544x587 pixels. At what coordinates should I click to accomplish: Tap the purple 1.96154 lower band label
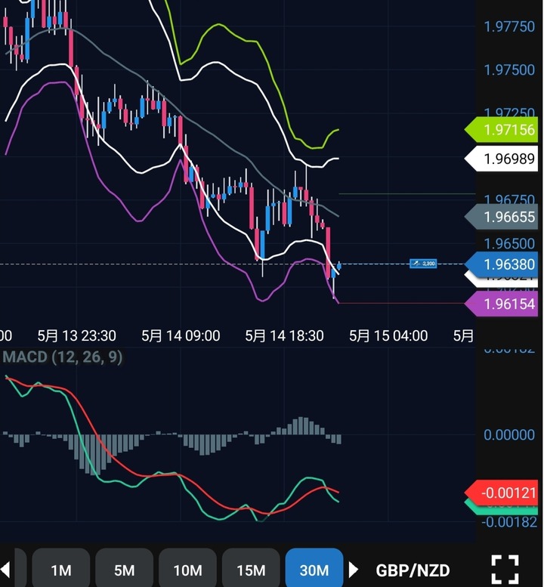coord(502,304)
